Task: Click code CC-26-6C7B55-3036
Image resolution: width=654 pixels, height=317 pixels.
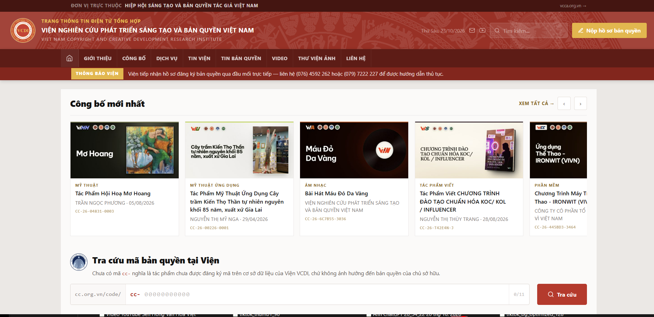Action: pos(325,219)
